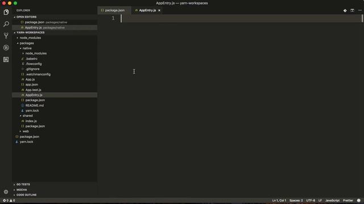Collapse the packages folder
Screen dimensions: 364x204
click(x=27, y=43)
